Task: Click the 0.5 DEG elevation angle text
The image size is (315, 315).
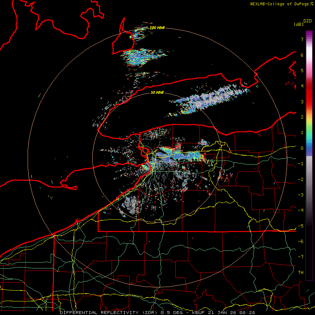Action: (173, 313)
